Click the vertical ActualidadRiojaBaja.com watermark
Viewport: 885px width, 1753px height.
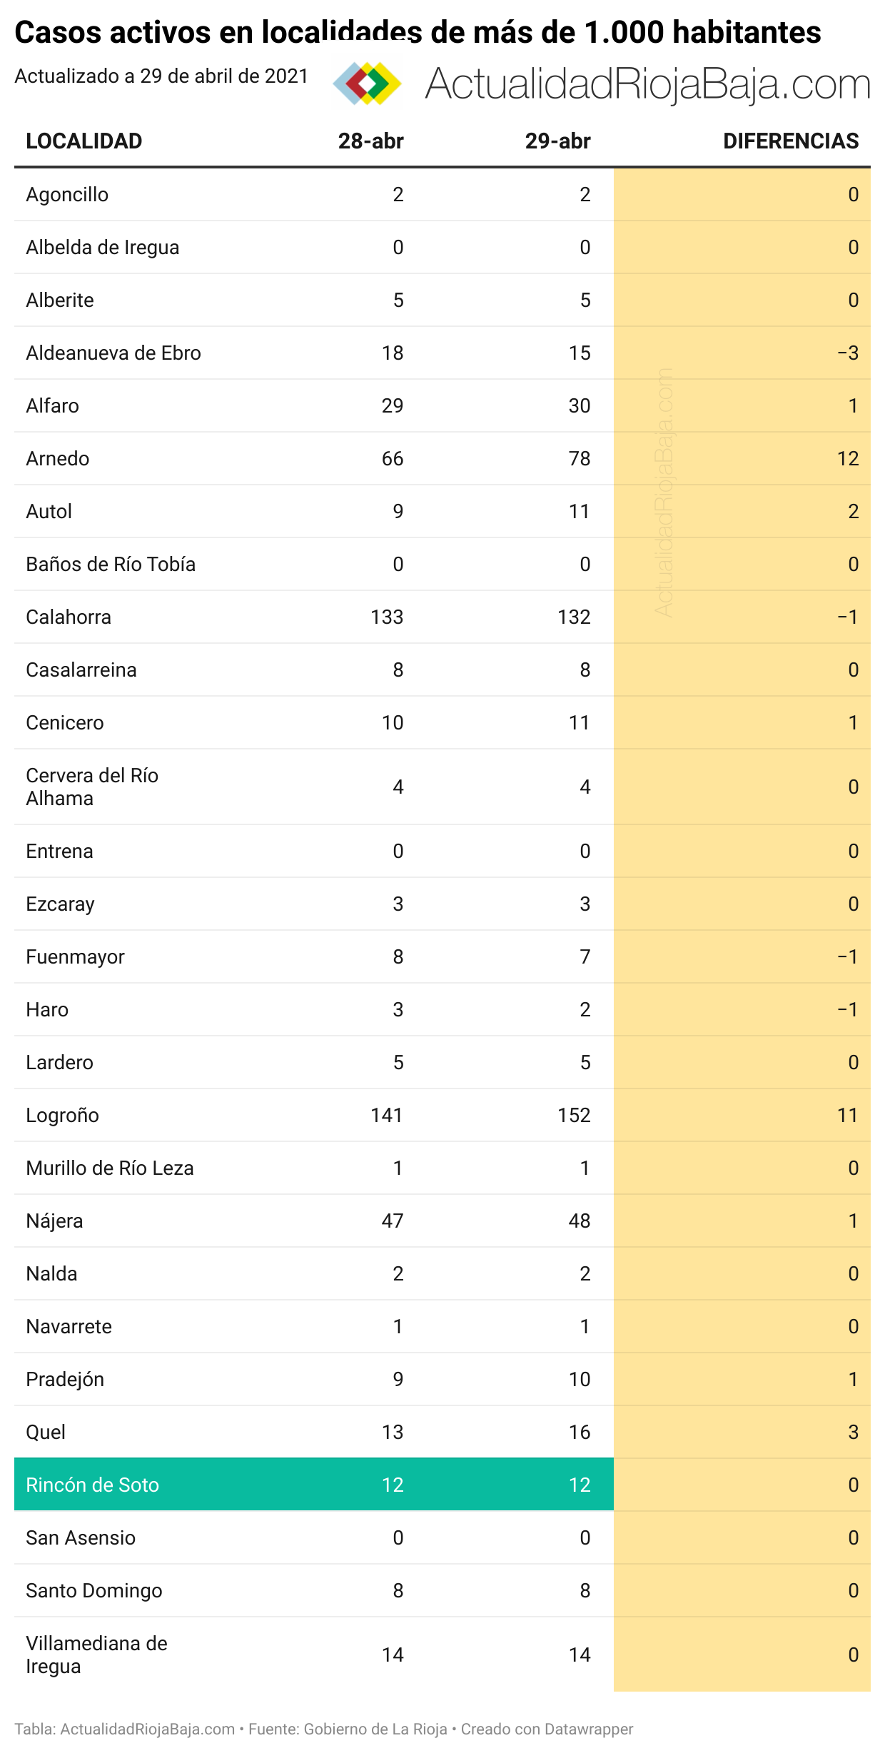664,492
